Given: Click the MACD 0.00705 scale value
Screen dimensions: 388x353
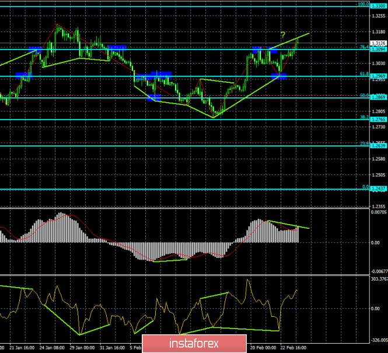Looking at the screenshot, I should (x=378, y=212).
